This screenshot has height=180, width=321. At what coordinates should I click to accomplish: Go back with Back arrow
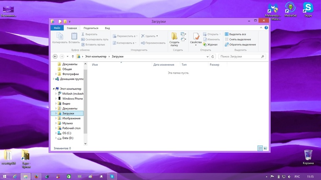click(x=55, y=57)
